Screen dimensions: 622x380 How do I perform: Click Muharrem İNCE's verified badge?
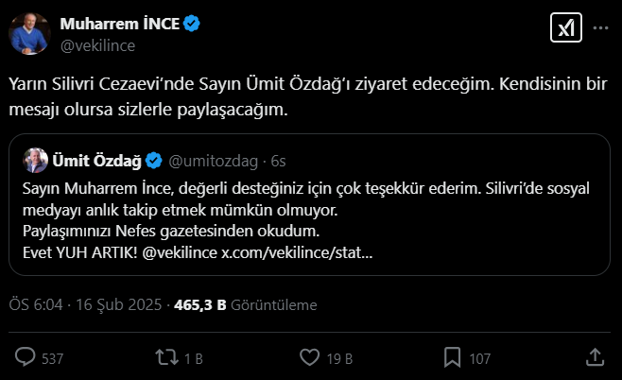(x=192, y=24)
